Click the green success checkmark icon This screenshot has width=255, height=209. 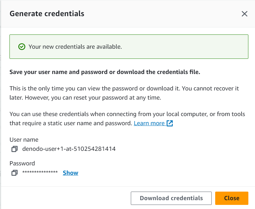point(21,47)
